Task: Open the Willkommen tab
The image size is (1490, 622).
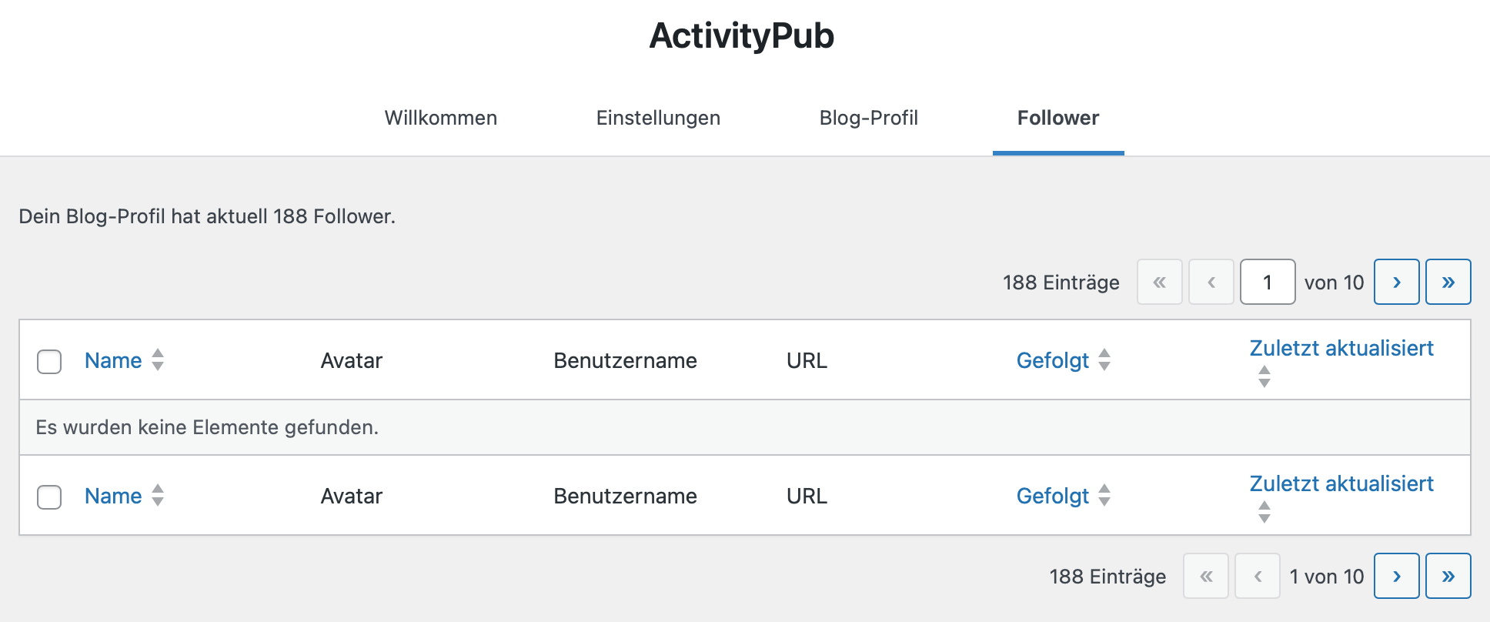Action: point(441,118)
